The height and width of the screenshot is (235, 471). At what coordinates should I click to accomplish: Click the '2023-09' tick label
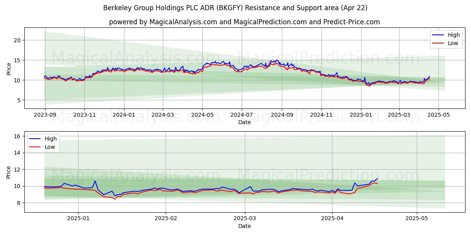click(x=45, y=115)
